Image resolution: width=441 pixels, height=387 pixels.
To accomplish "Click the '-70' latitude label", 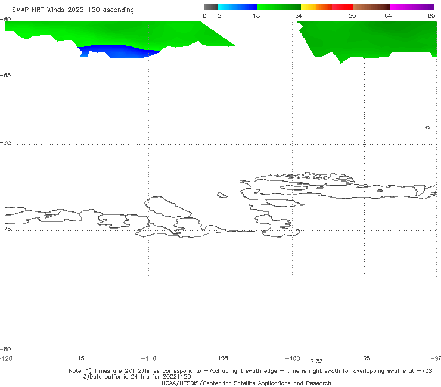I will pos(5,142).
